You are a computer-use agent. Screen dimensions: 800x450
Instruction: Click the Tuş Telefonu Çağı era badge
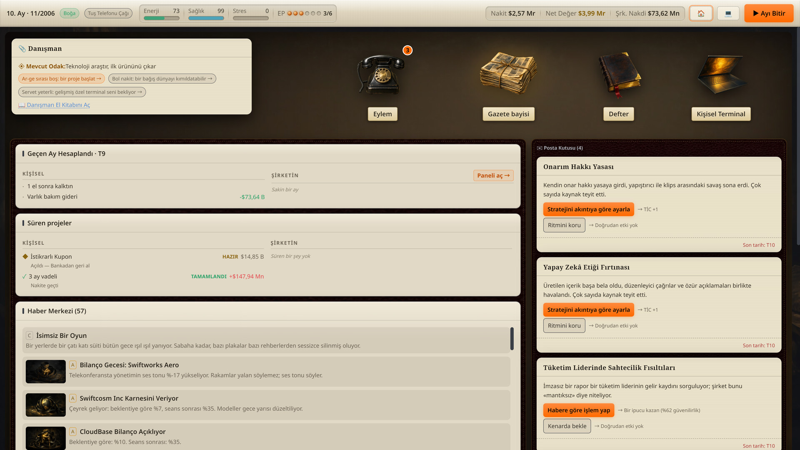pyautogui.click(x=108, y=13)
